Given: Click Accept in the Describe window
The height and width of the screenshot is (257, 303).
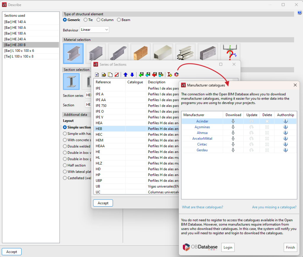Looking at the screenshot, I should pos(12,252).
